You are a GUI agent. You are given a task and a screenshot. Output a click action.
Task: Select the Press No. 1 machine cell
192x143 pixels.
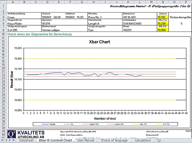click(105, 17)
